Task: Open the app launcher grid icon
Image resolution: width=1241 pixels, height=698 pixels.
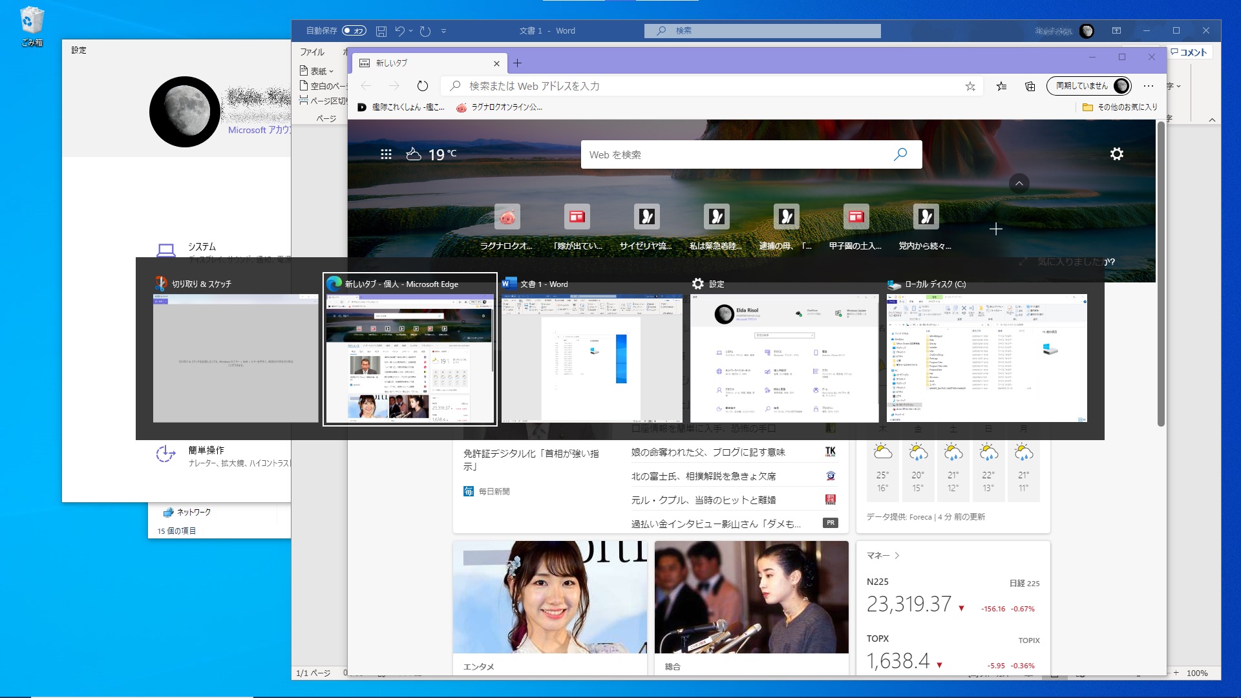Action: (386, 154)
